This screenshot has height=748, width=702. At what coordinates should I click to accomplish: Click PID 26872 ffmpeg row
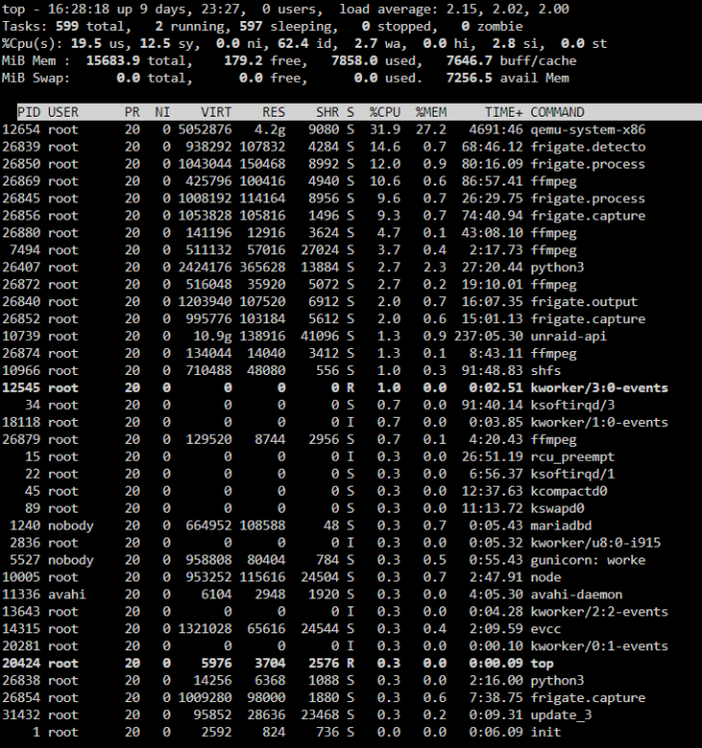(351, 285)
